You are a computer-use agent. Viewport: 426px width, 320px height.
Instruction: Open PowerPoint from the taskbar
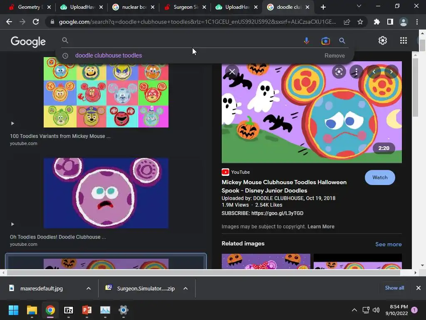tap(87, 310)
